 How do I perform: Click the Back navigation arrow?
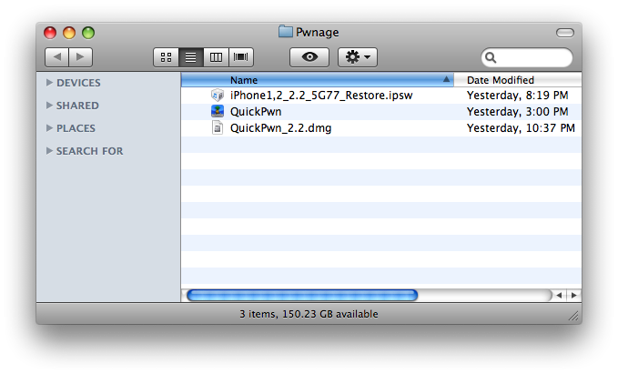tap(57, 57)
